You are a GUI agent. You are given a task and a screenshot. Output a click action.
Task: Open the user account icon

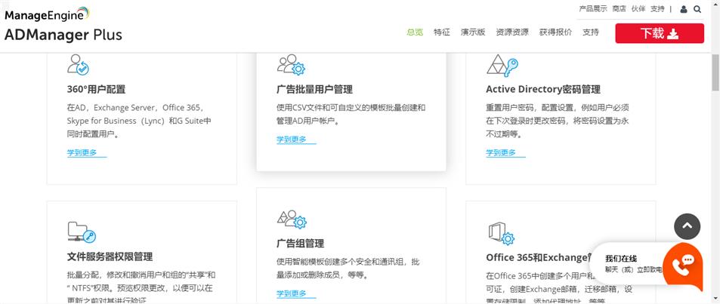684,9
